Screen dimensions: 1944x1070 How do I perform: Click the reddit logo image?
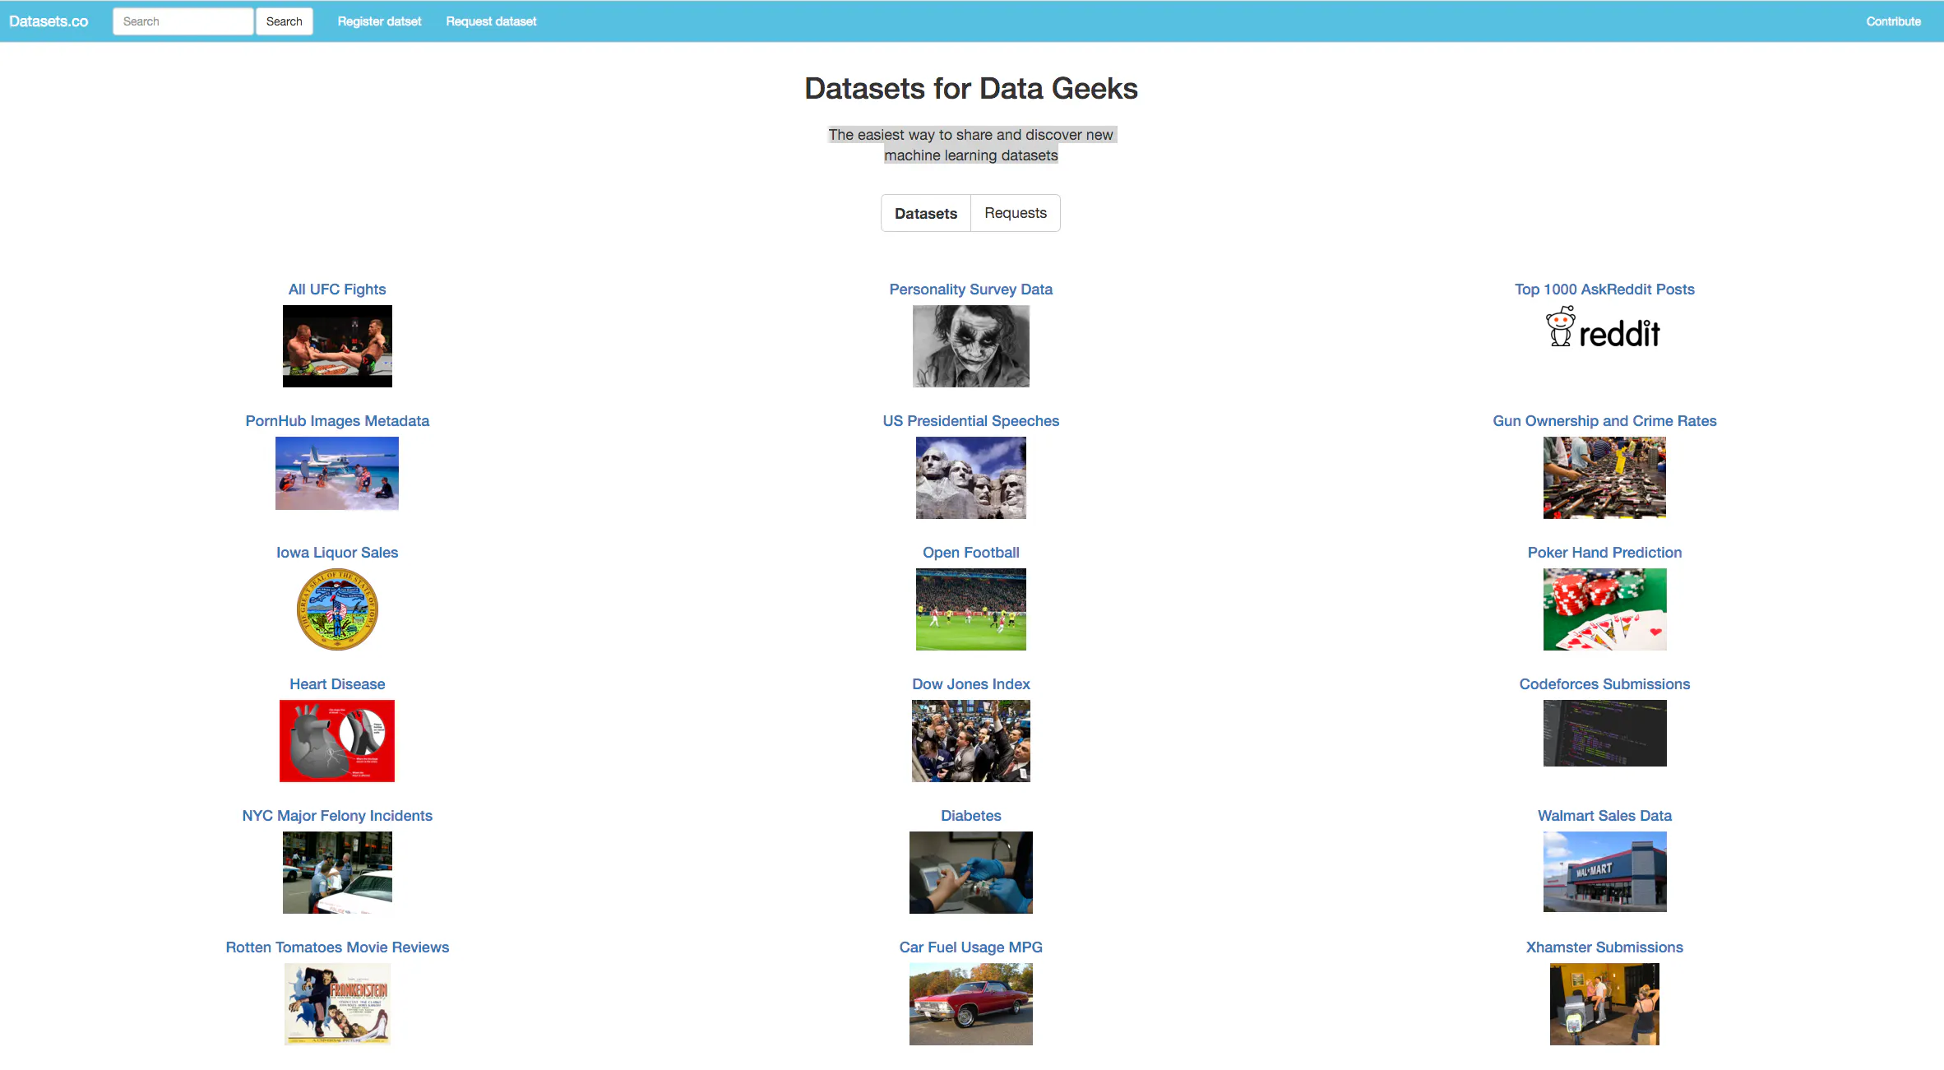click(x=1604, y=327)
